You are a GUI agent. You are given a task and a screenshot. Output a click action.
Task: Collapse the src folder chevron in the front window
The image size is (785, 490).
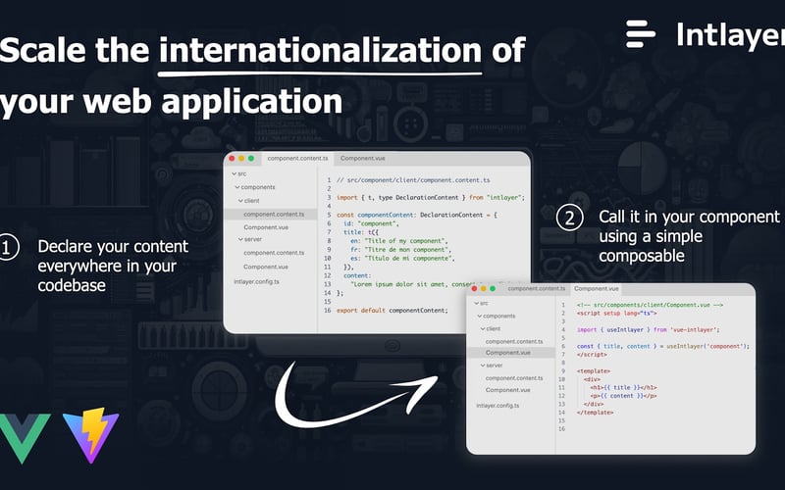coord(476,304)
